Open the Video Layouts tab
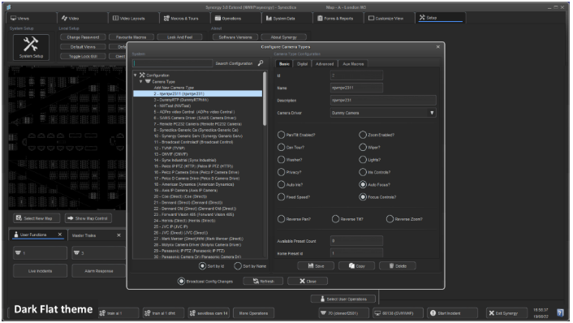 [x=133, y=18]
